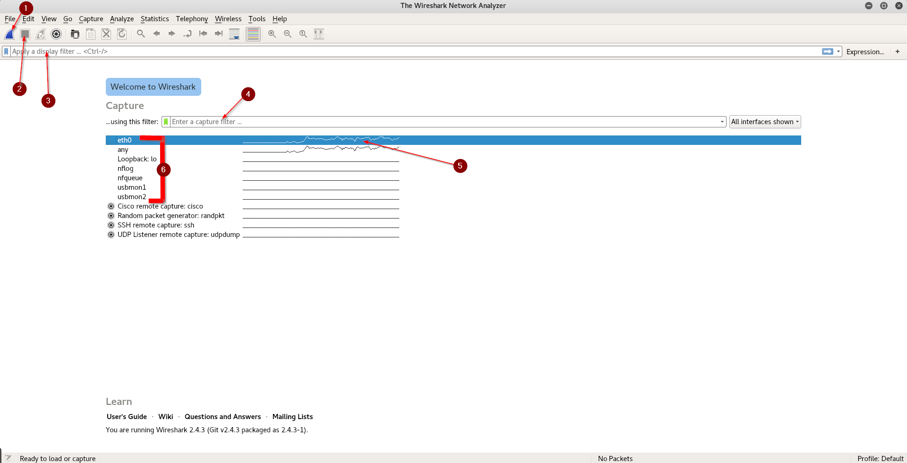Start capturing packets with shark fin icon
The height and width of the screenshot is (463, 907).
9,34
